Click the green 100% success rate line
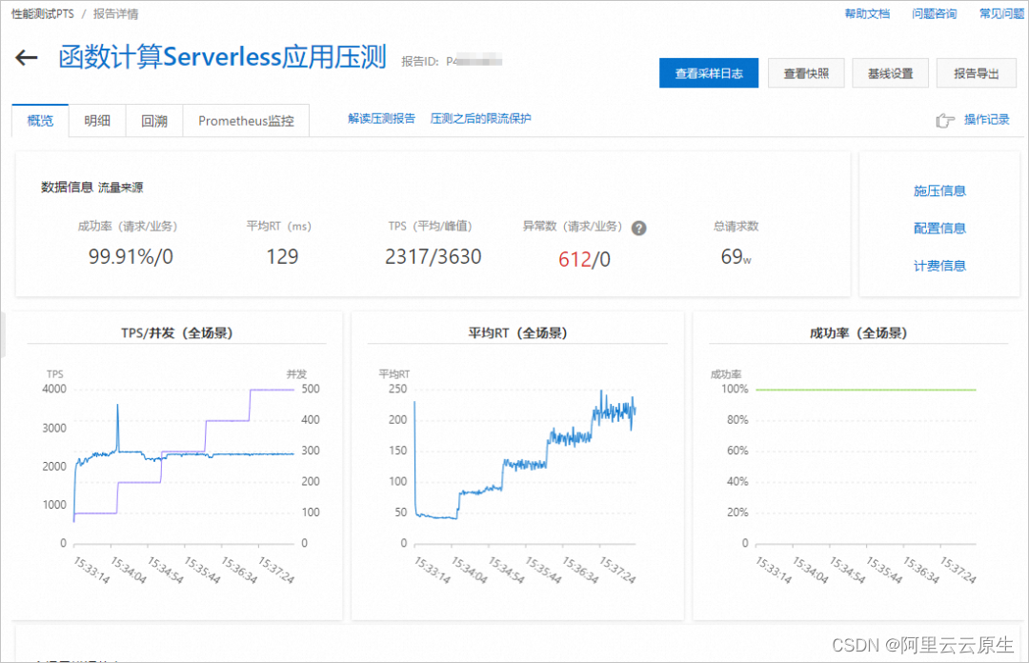 pos(865,390)
